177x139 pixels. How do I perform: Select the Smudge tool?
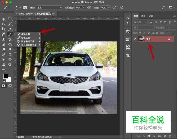click(4, 50)
